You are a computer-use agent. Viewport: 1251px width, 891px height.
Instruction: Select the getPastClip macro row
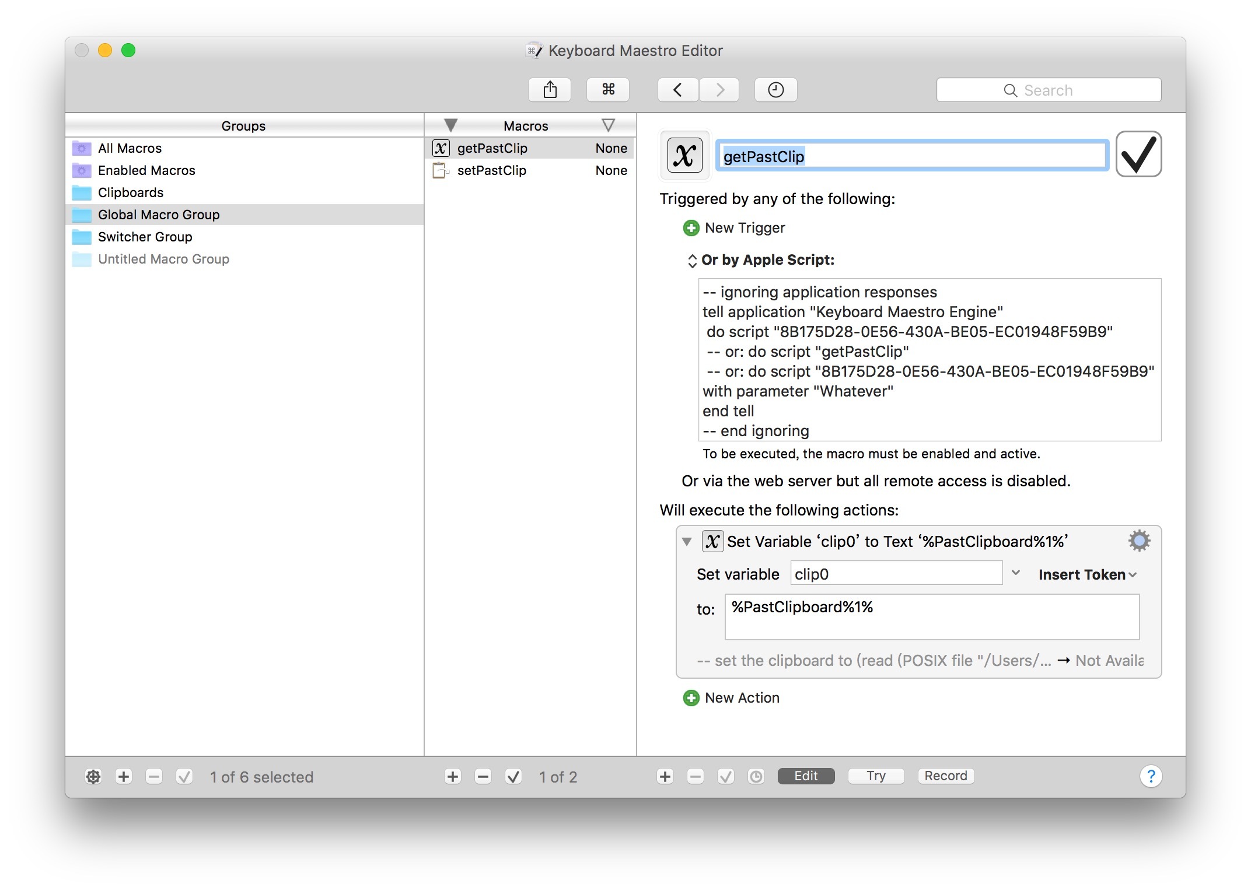click(530, 148)
